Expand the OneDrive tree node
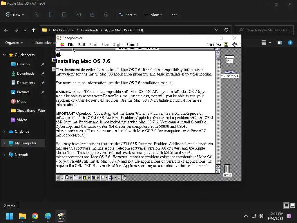Viewport: 297px width, 223px height. coord(4,132)
